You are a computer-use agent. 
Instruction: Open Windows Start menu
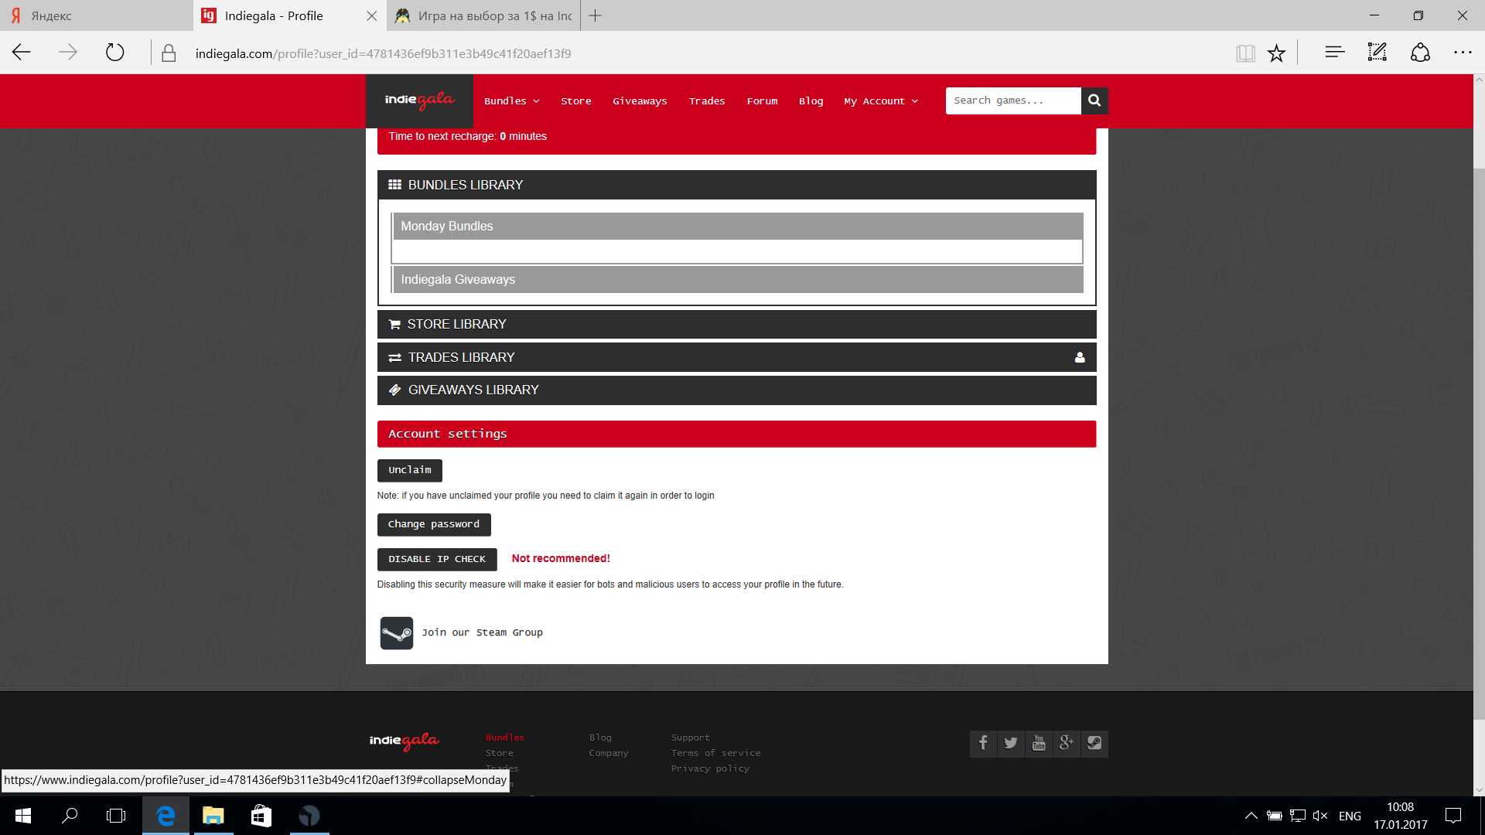(23, 816)
